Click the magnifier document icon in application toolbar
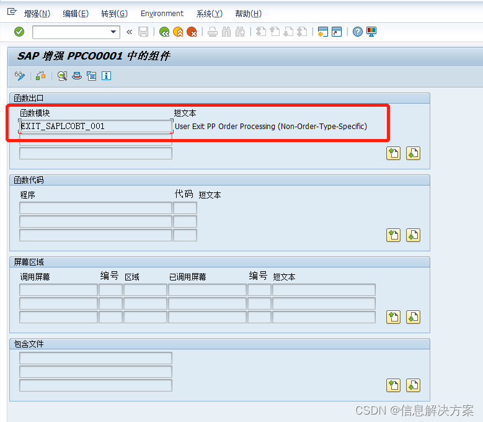The width and height of the screenshot is (483, 422). (62, 76)
